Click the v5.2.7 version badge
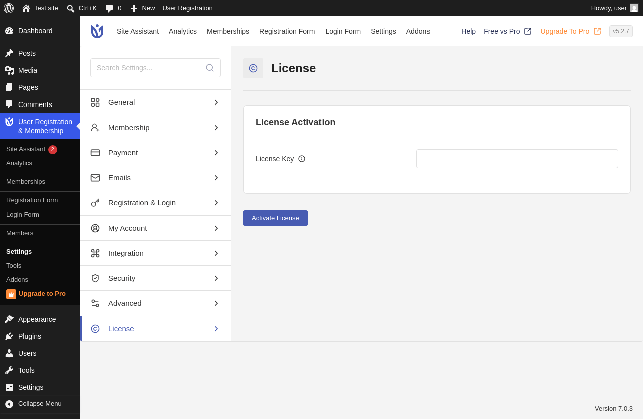Image resolution: width=643 pixels, height=419 pixels. point(621,31)
